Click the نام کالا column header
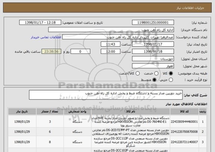Viewport: 215px width, 152px height. click(x=131, y=112)
